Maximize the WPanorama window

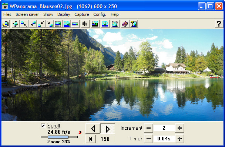(x=210, y=6)
